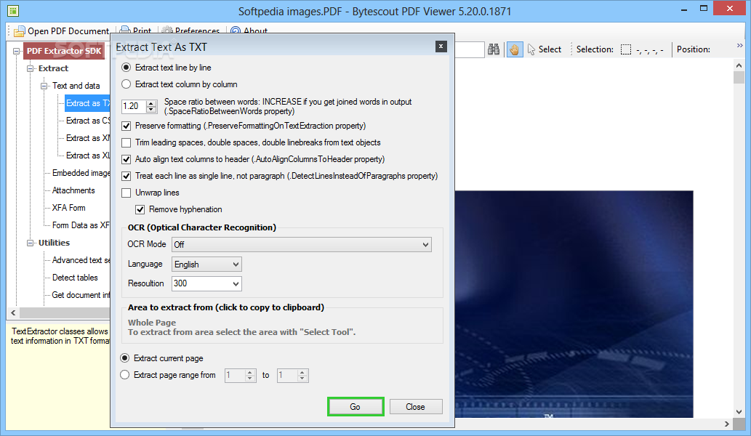Select Extract text column by column
The width and height of the screenshot is (751, 436).
click(x=180, y=84)
